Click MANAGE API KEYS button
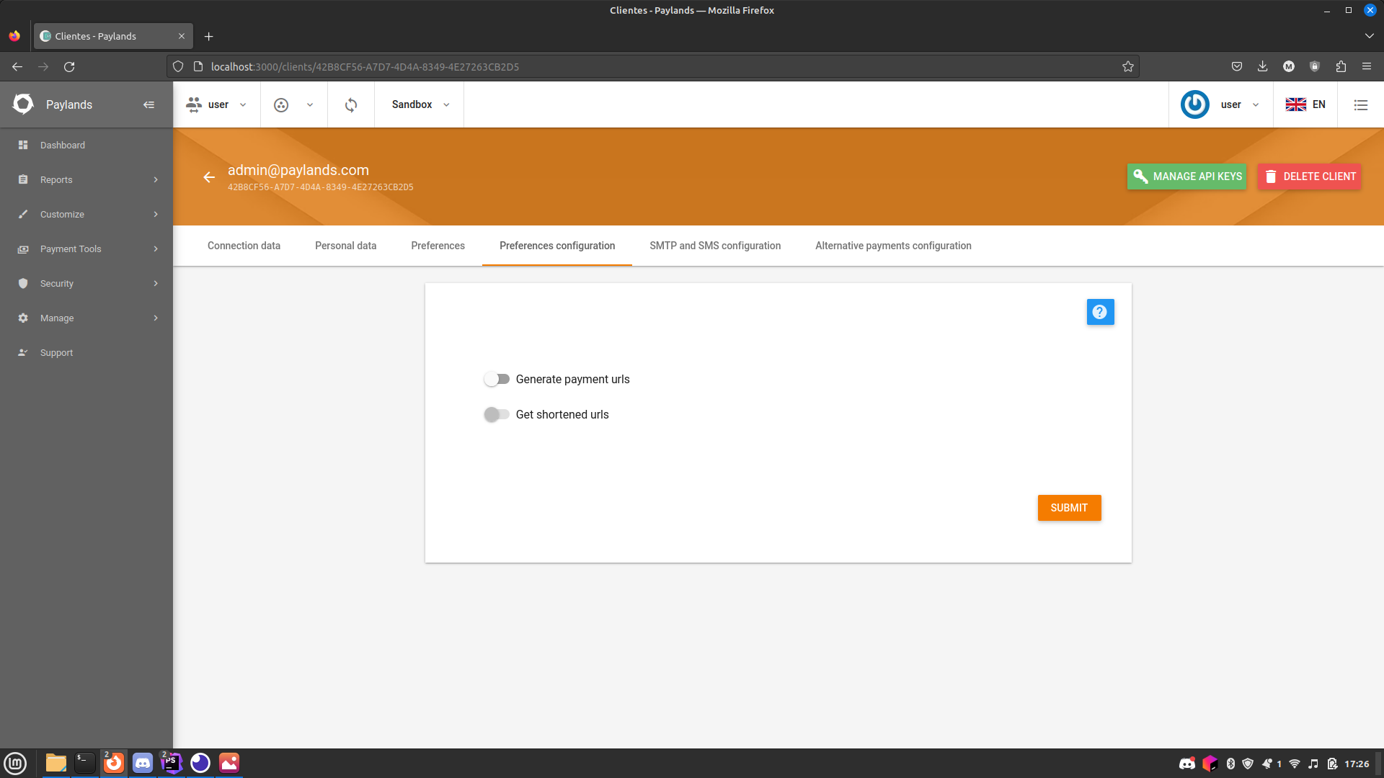 (x=1186, y=176)
